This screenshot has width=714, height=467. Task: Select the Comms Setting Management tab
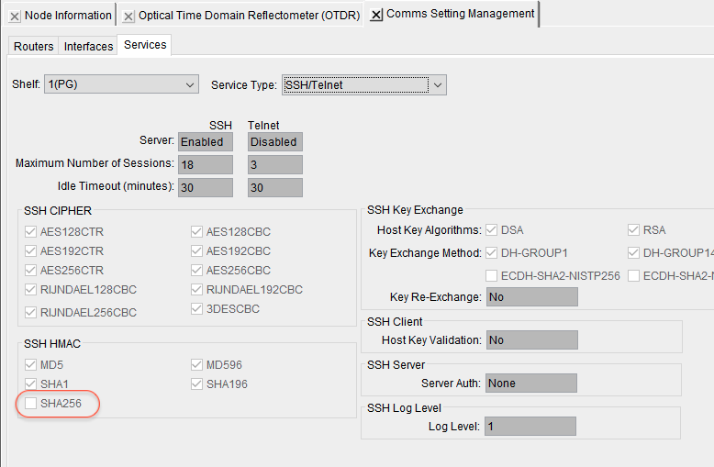(460, 14)
